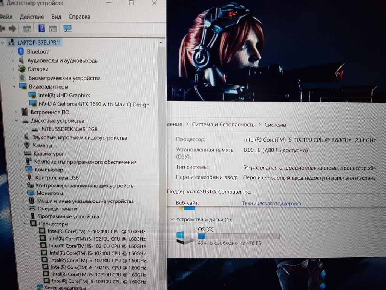Click the Forward arrow in Device Manager toolbar

[x=12, y=29]
